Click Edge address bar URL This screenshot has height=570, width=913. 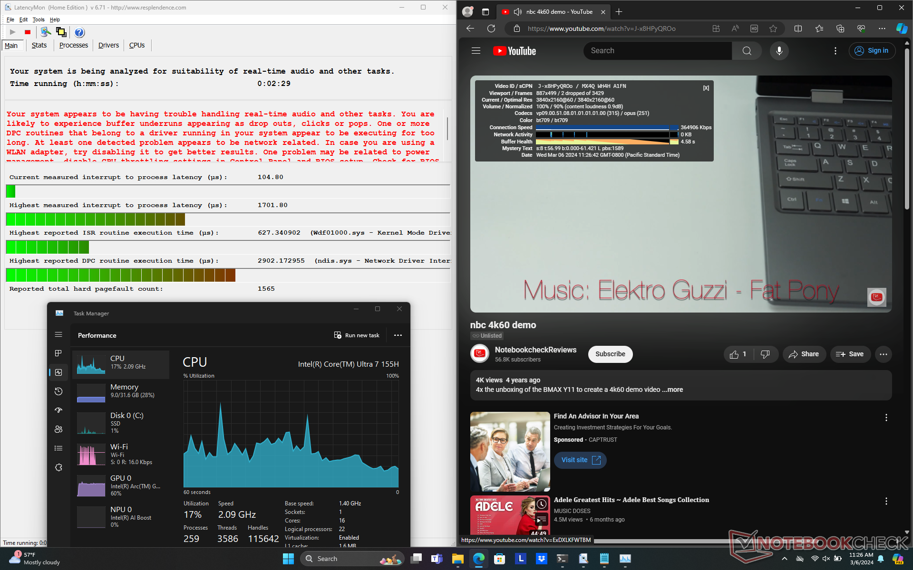(x=602, y=28)
